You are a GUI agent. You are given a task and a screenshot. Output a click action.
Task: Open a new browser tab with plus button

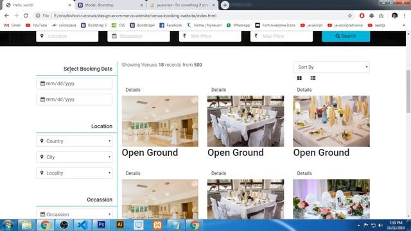225,5
